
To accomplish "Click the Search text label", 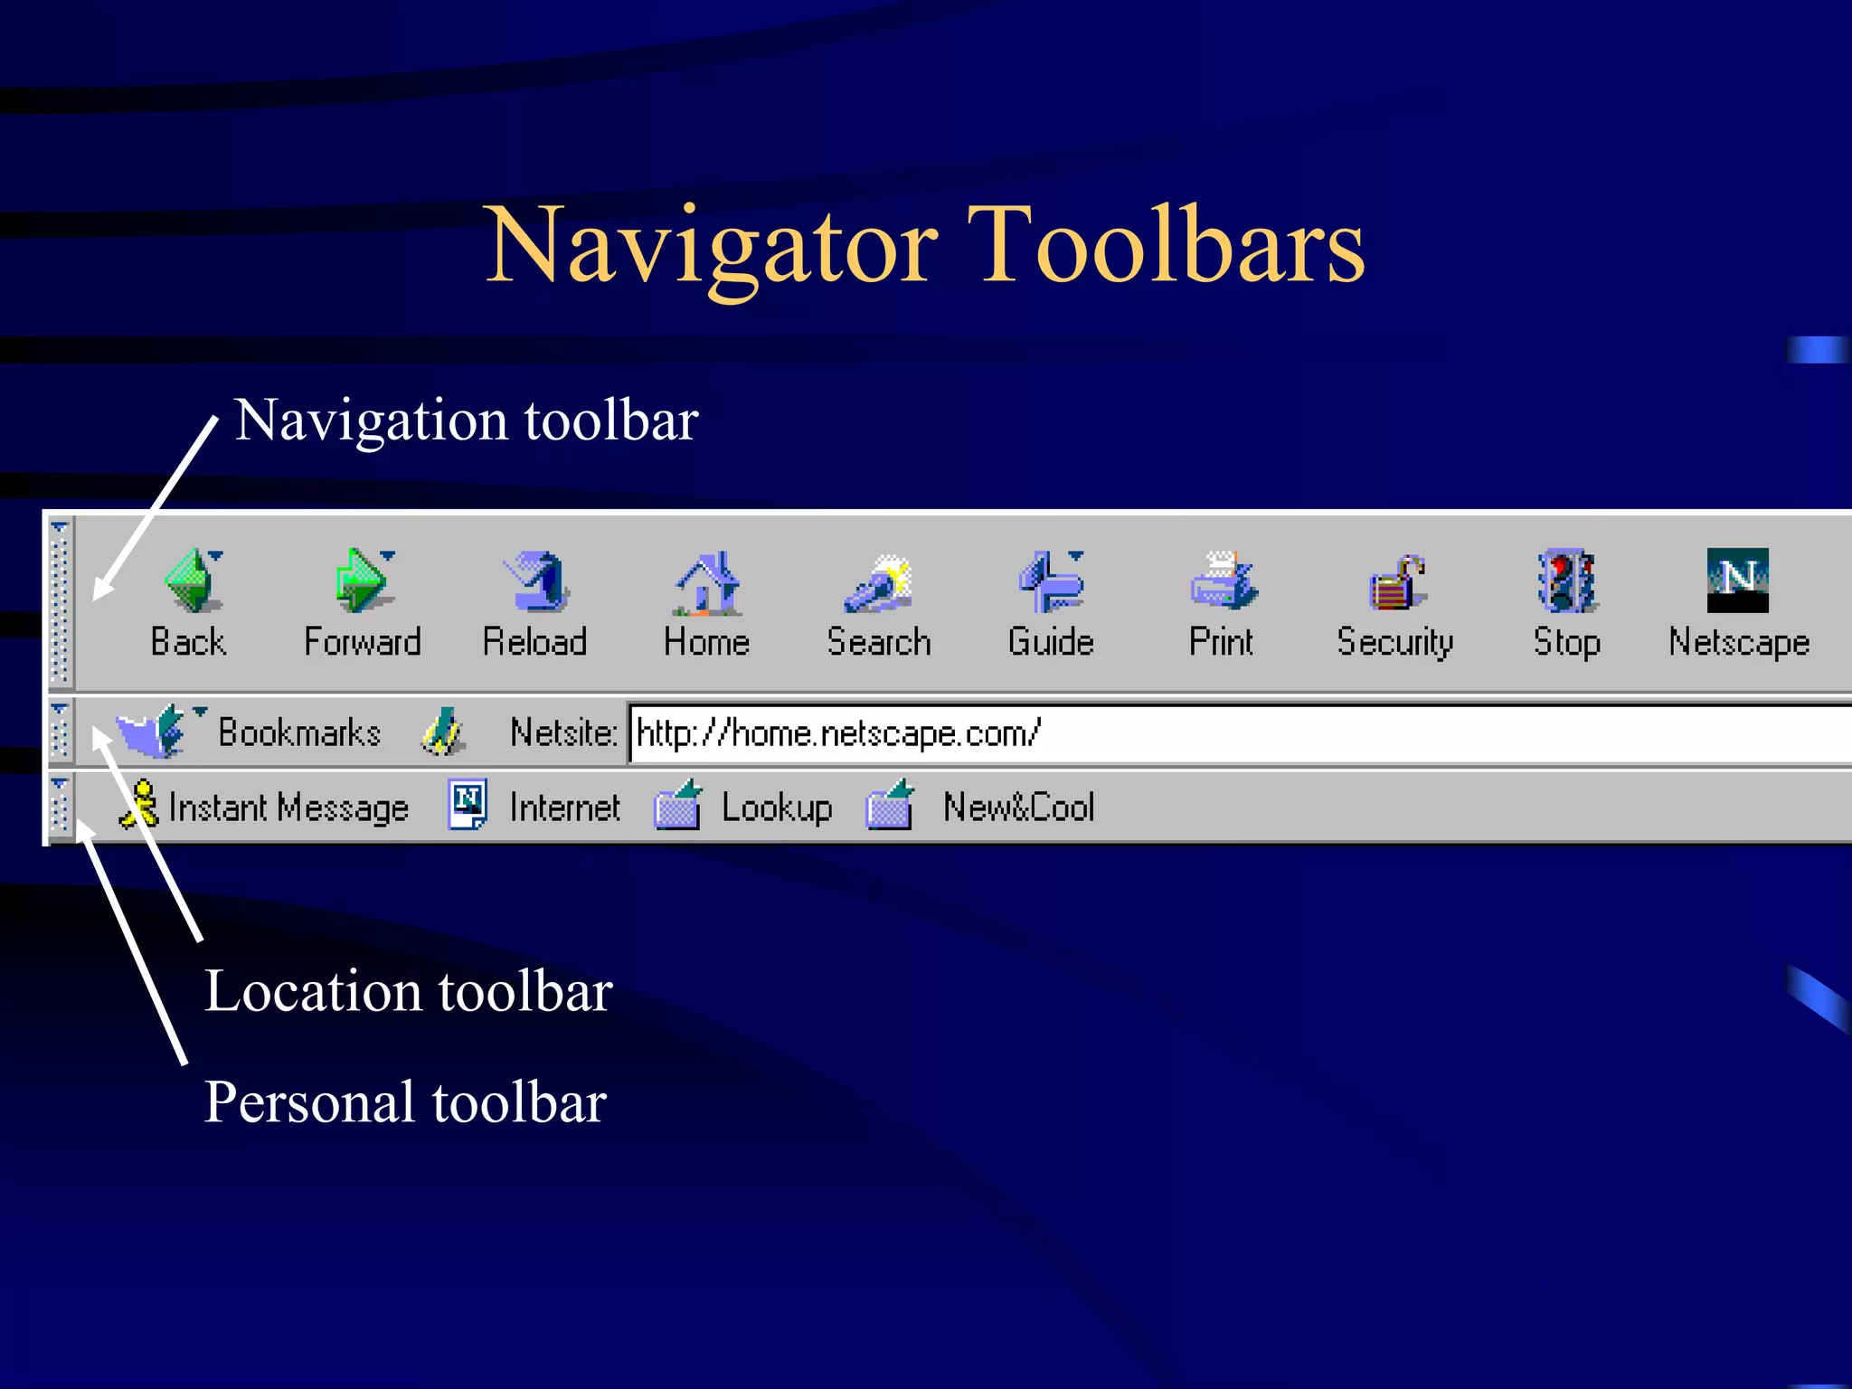I will pos(878,641).
